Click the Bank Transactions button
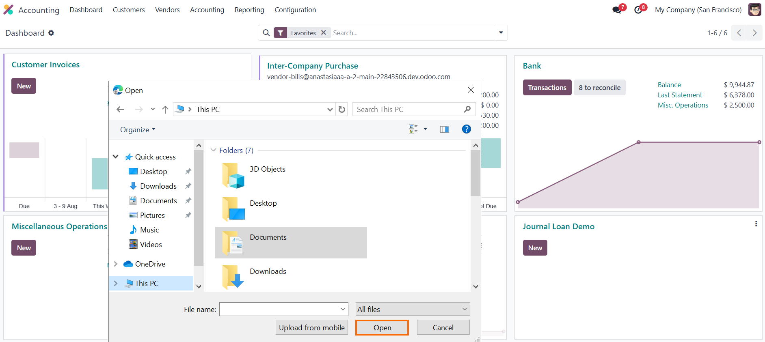This screenshot has height=342, width=765. [547, 88]
